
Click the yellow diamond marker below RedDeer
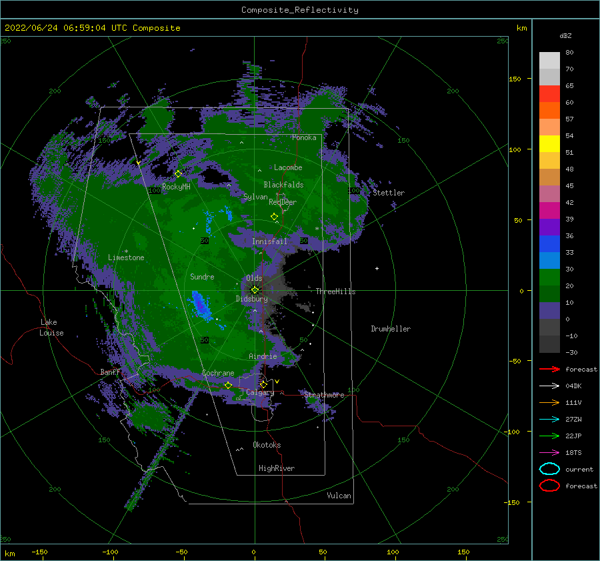[x=275, y=217]
